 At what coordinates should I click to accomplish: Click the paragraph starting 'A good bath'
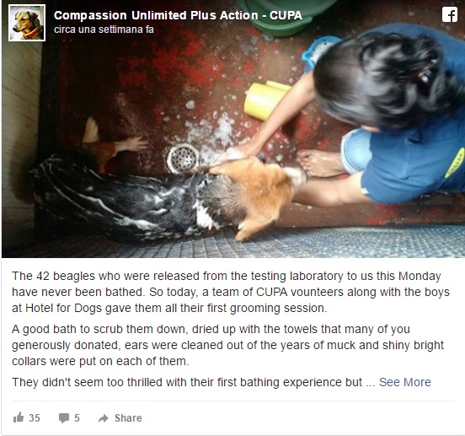(227, 345)
